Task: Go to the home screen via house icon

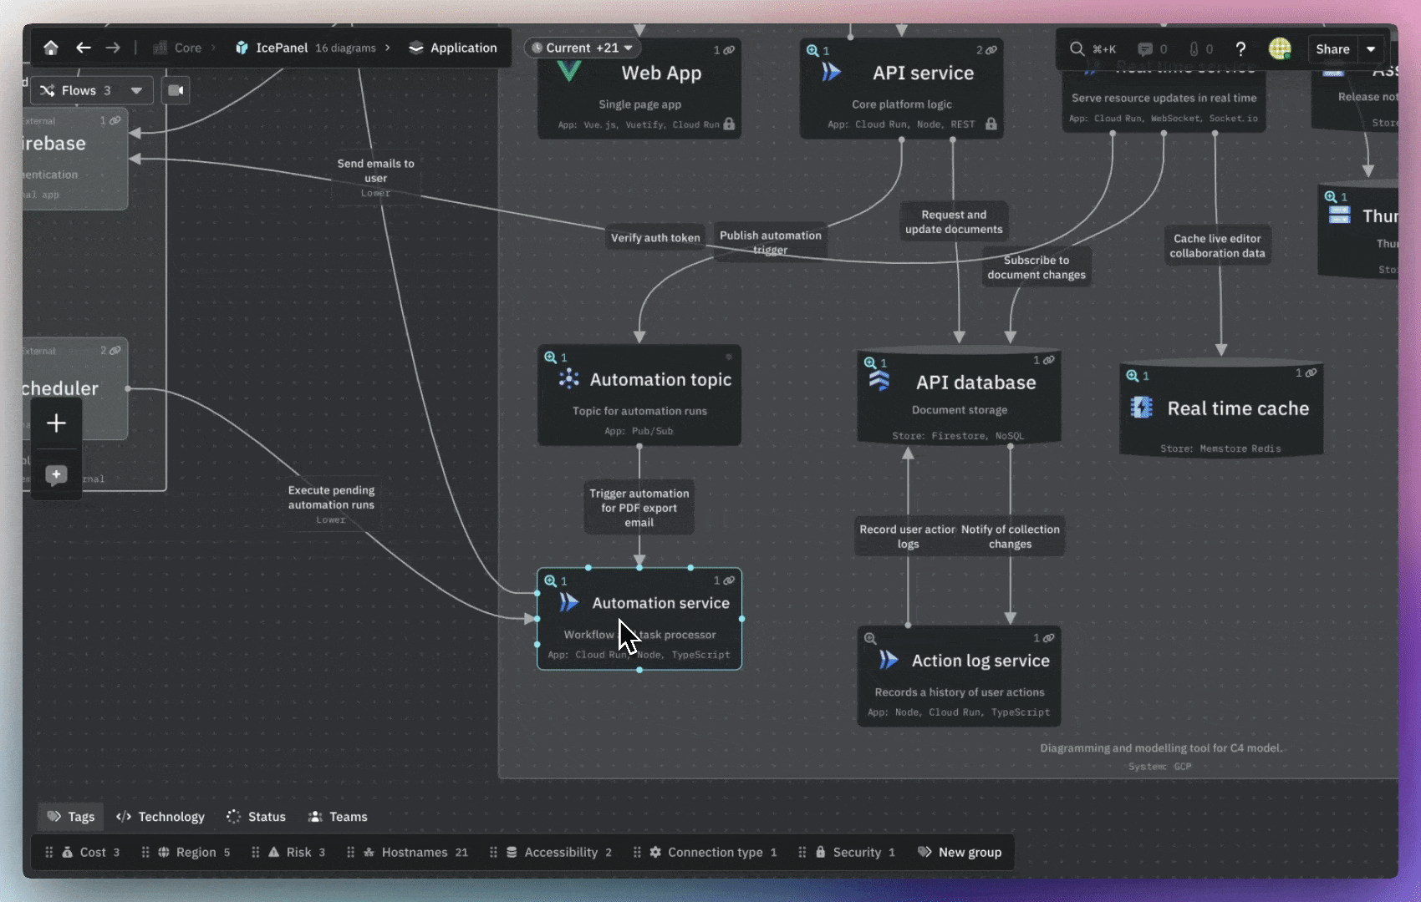Action: (51, 48)
